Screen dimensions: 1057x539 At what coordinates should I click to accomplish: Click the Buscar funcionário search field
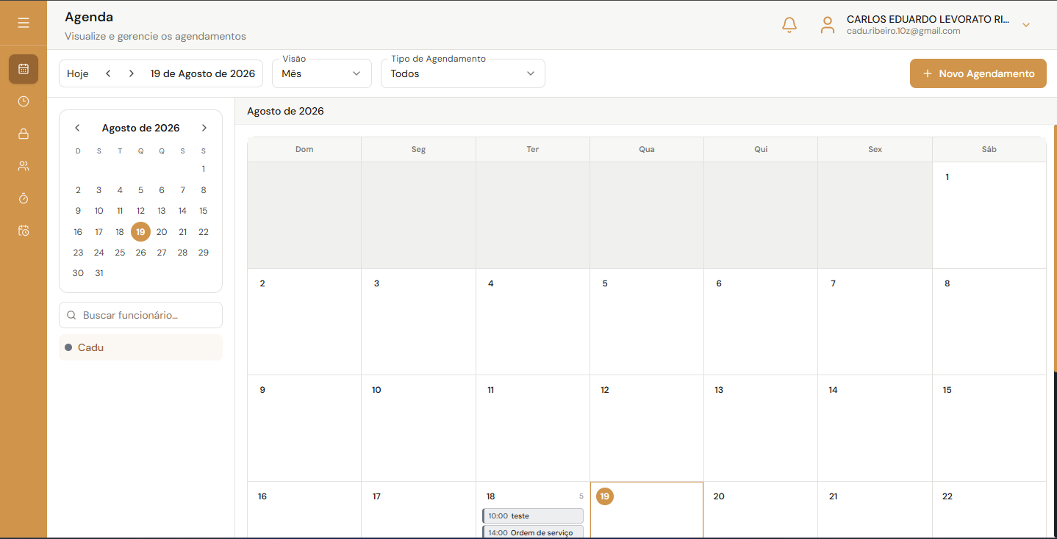point(140,315)
